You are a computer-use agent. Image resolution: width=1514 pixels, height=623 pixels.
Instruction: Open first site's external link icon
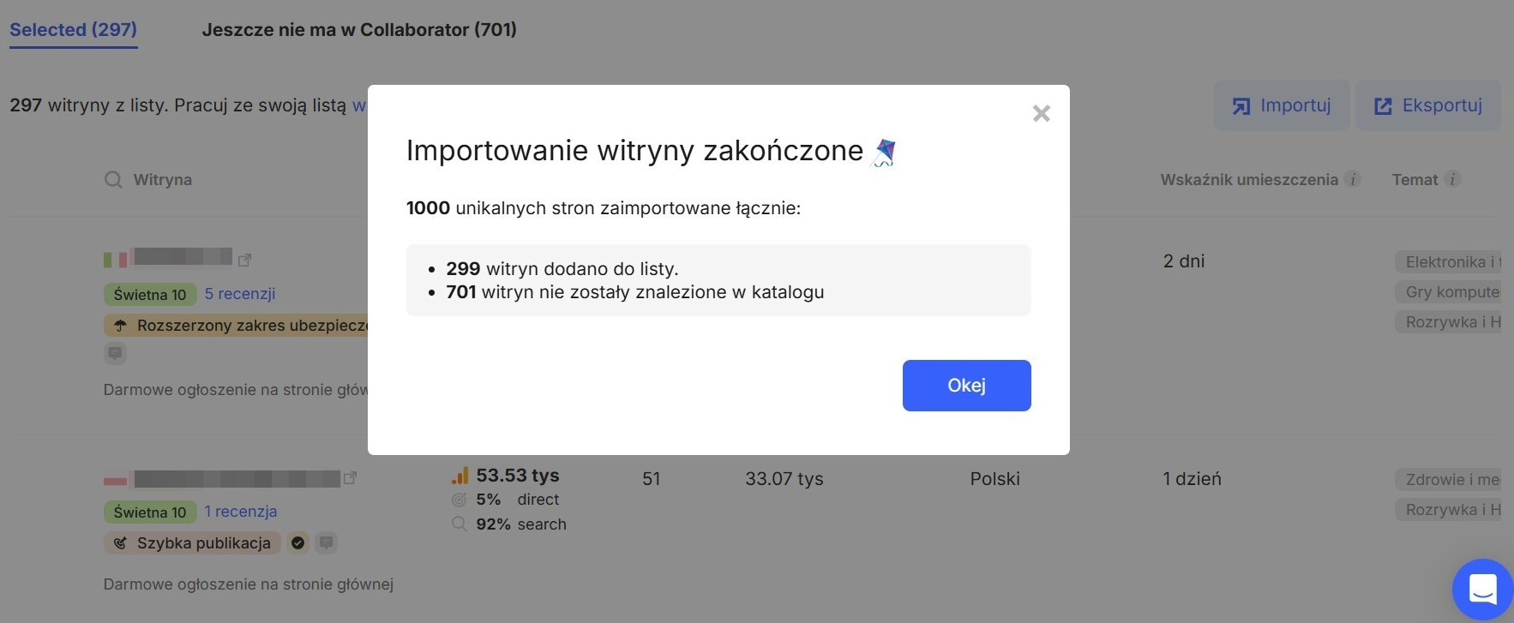pyautogui.click(x=244, y=260)
